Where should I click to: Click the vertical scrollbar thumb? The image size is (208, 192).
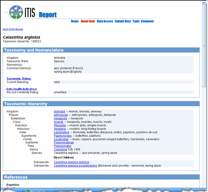click(x=204, y=46)
